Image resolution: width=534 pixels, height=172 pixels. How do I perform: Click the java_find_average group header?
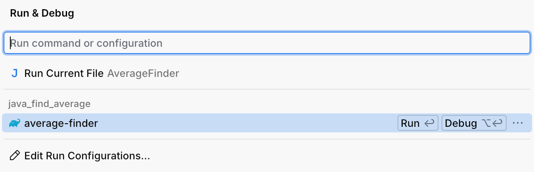point(50,104)
